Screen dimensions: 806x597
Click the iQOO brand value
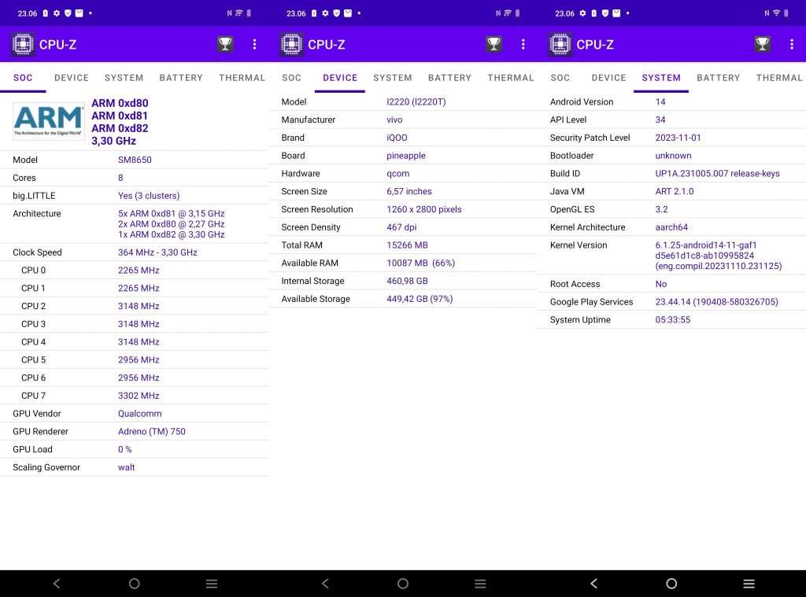(397, 138)
